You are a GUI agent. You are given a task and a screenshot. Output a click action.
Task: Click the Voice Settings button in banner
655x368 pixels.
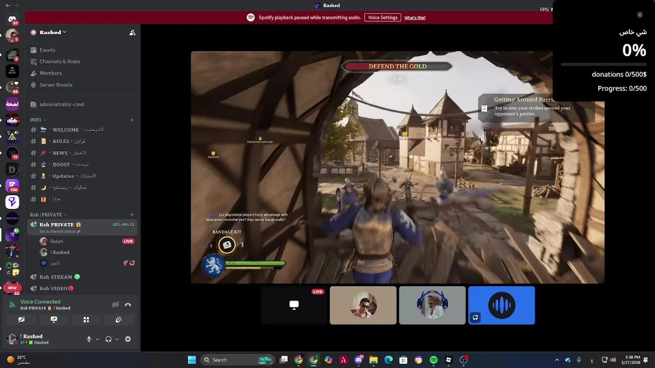[x=383, y=17]
